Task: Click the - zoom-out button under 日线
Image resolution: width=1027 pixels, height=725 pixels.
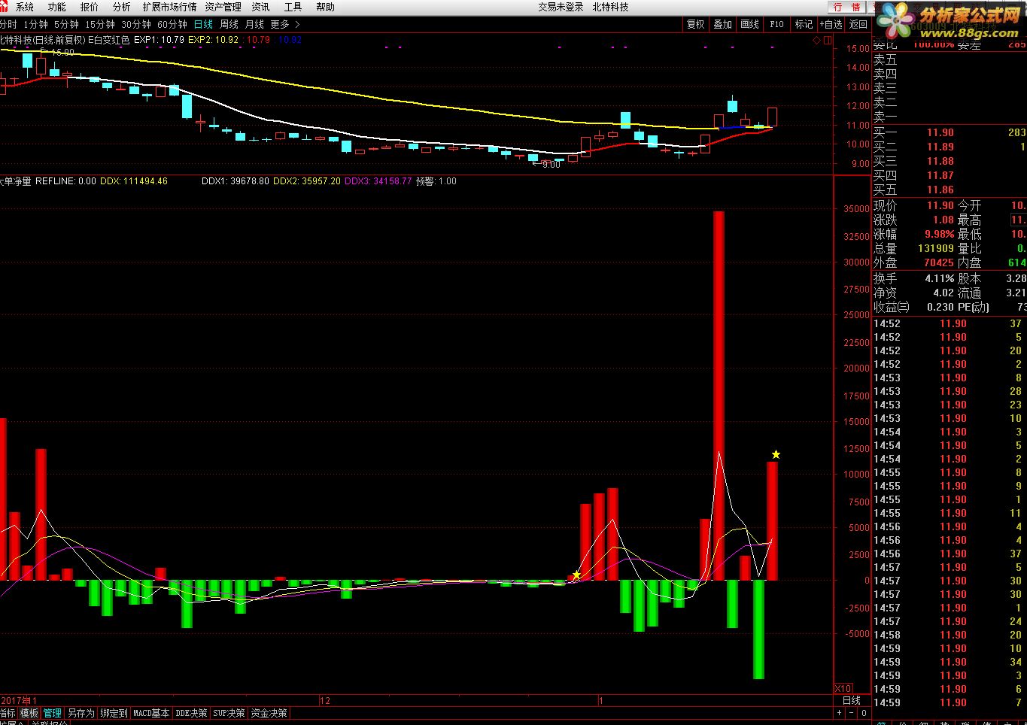Action: [x=852, y=713]
